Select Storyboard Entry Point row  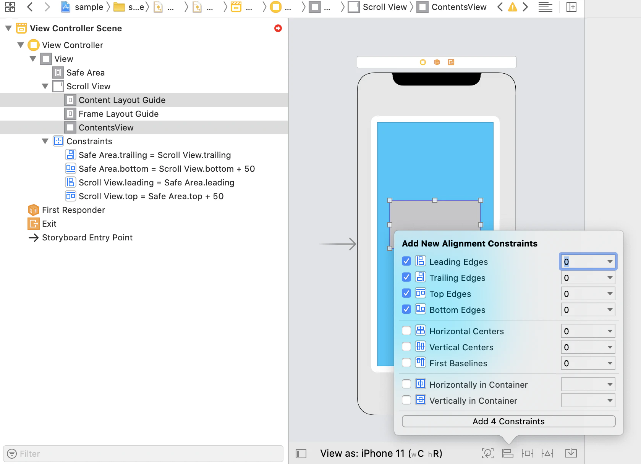144,237
